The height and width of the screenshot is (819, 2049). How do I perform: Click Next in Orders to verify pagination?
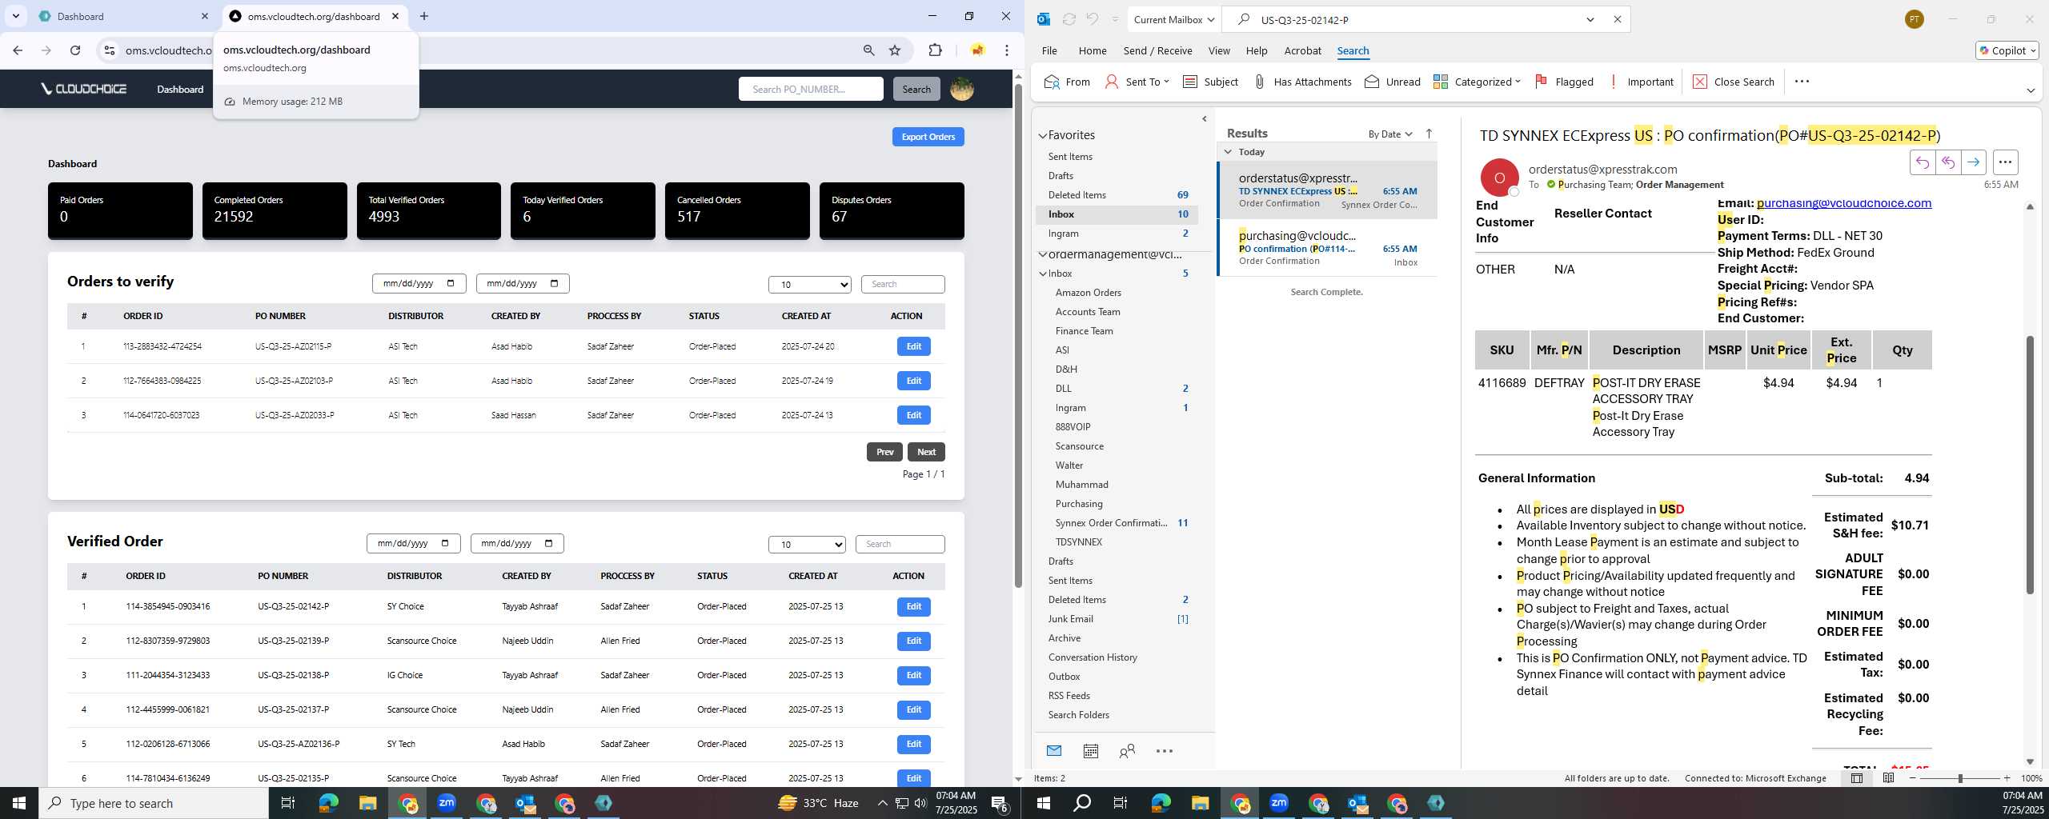pyautogui.click(x=926, y=452)
